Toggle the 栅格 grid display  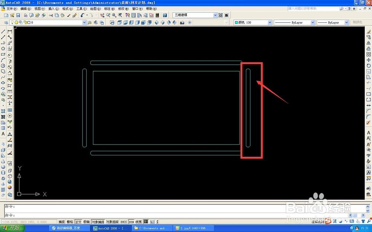(70, 222)
